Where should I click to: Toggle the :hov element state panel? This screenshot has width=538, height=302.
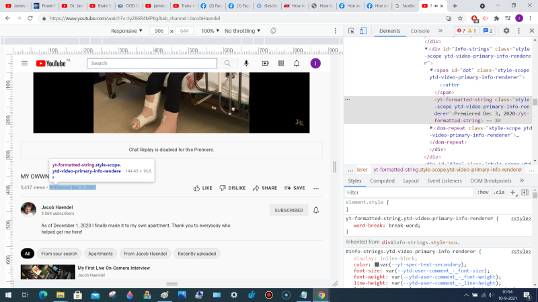pos(482,193)
